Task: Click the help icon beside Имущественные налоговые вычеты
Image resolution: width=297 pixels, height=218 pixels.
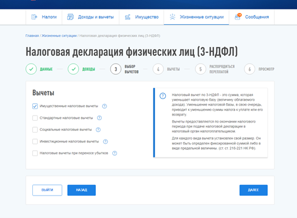Action: 105,106
